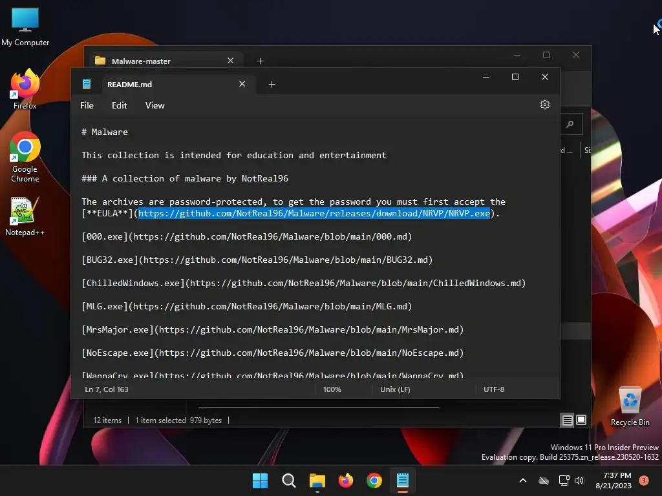Select the Notepad++ desktop shortcut
662x496 pixels.
[x=25, y=217]
